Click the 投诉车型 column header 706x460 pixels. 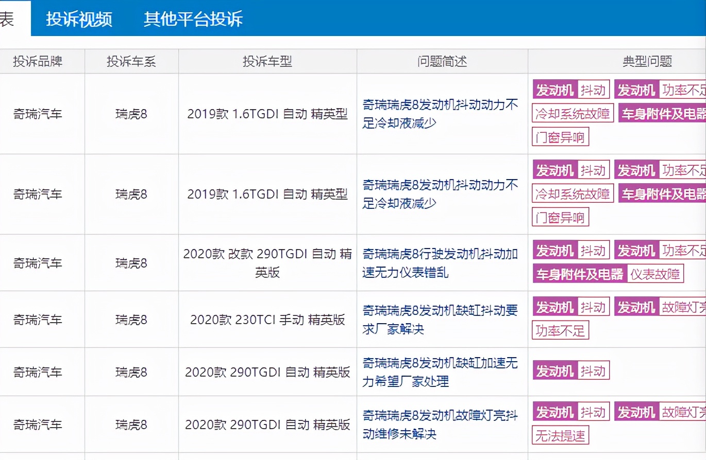(267, 61)
